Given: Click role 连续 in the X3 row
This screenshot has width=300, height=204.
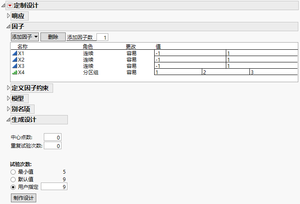Looking at the screenshot, I should [x=88, y=66].
